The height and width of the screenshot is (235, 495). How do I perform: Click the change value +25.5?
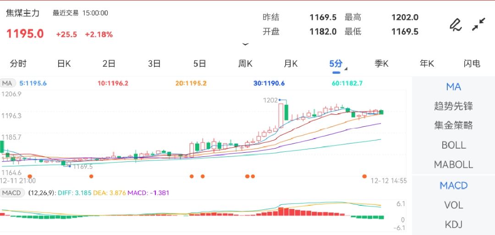[x=66, y=34]
